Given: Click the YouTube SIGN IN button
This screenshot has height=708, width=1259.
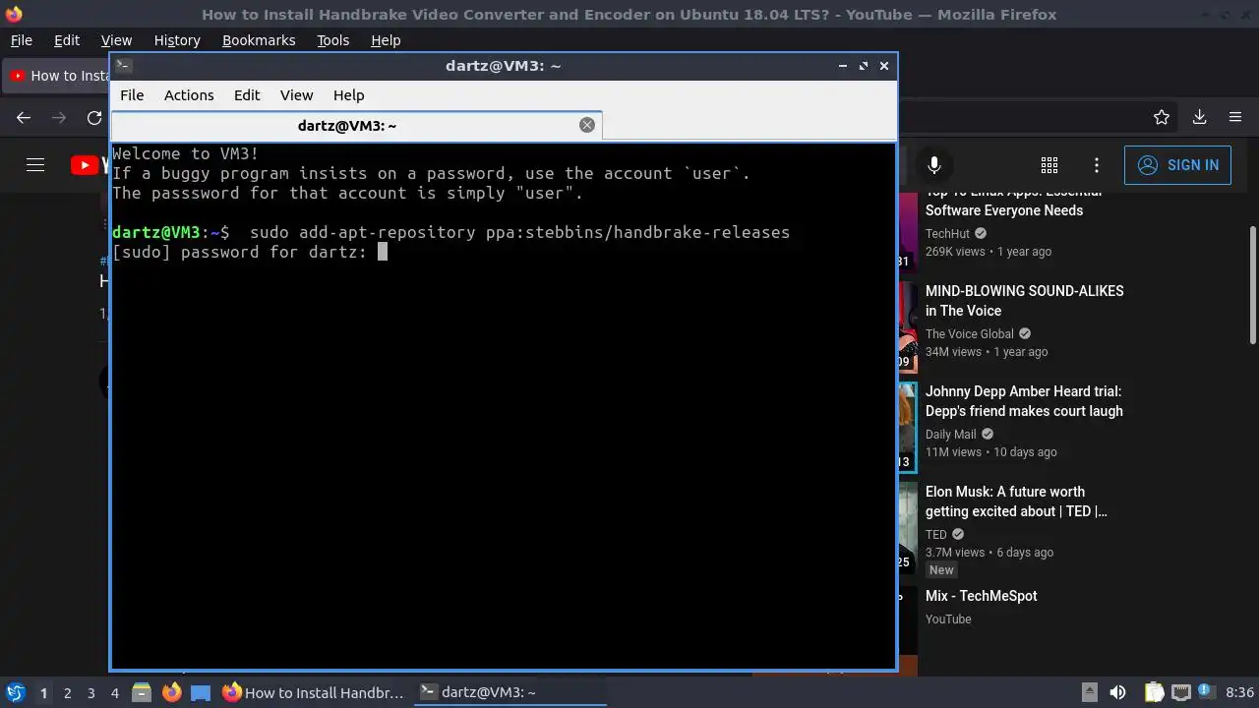Looking at the screenshot, I should click(x=1177, y=165).
